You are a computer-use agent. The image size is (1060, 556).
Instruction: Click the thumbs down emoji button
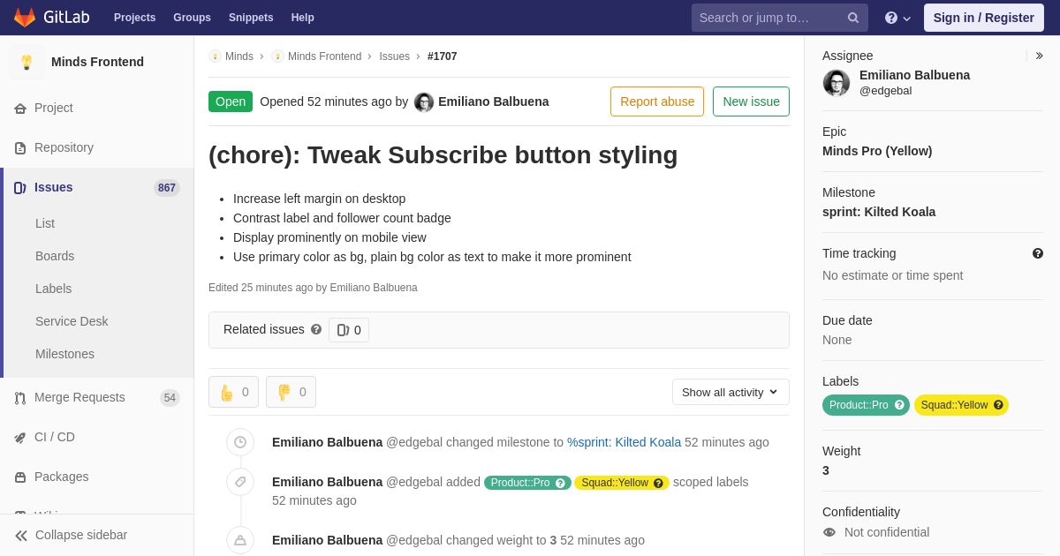tap(291, 392)
